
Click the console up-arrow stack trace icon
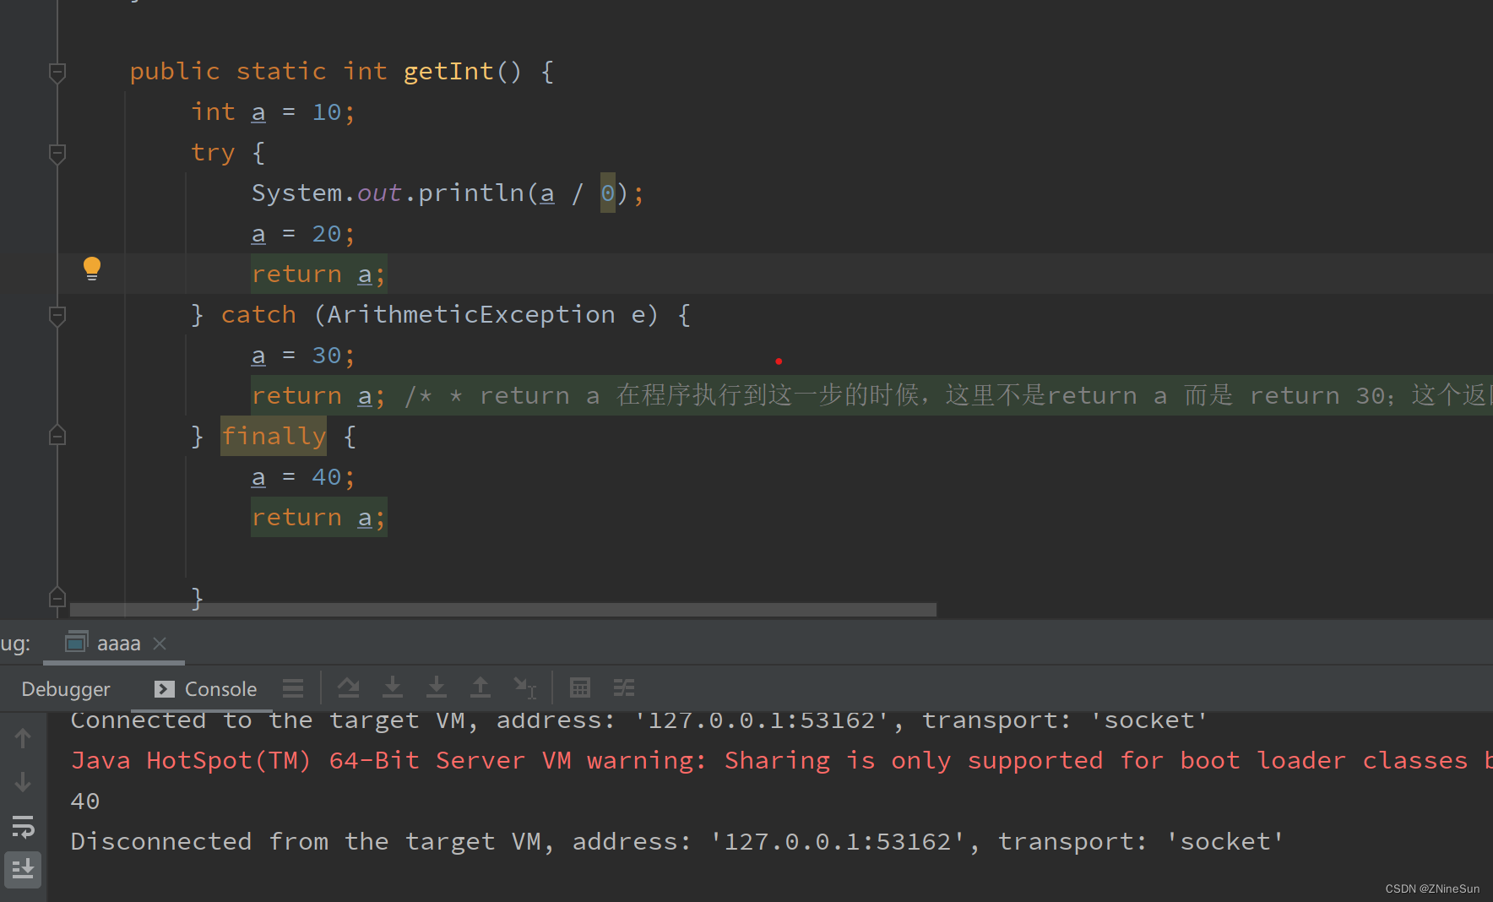(23, 738)
